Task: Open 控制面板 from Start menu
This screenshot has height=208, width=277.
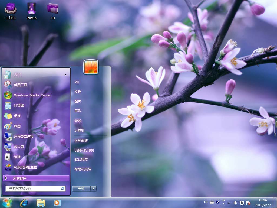Action: [x=81, y=141]
